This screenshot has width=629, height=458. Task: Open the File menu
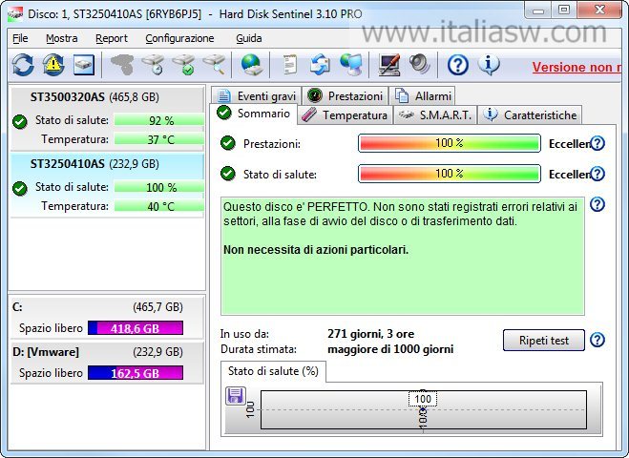pyautogui.click(x=20, y=38)
